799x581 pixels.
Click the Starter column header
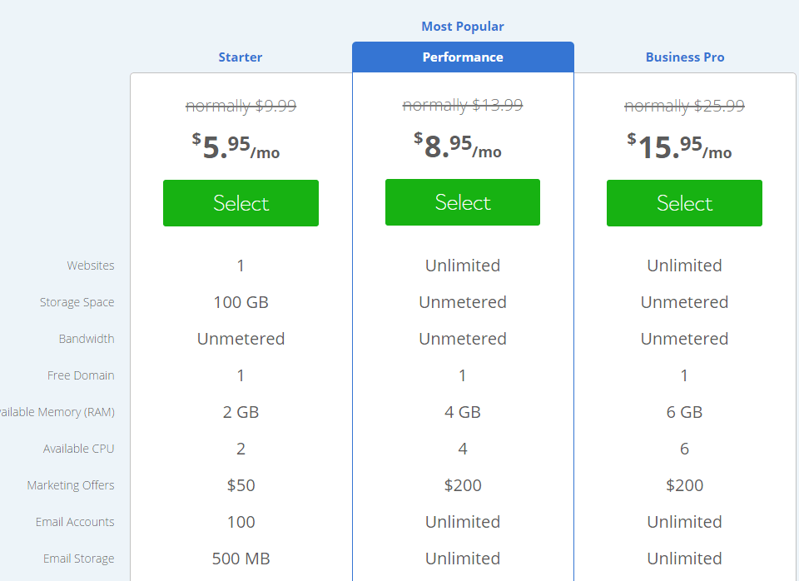241,57
